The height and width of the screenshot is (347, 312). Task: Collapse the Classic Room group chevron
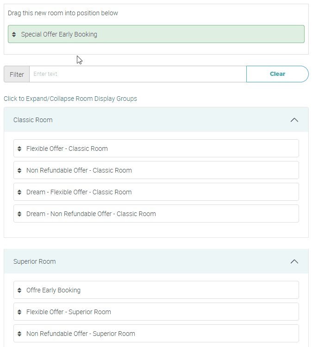pyautogui.click(x=294, y=120)
